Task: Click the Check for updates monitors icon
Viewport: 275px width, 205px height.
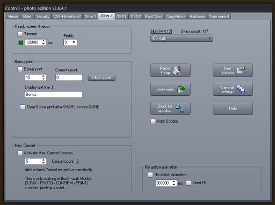Action: coord(180,108)
